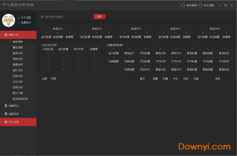Screen dimensions: 237x156
Task: Sort results by the 销量 column
Action: click(x=155, y=79)
